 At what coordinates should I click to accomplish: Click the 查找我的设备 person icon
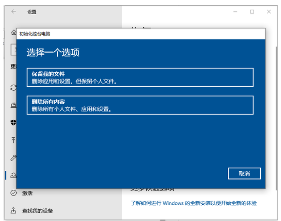(13, 211)
